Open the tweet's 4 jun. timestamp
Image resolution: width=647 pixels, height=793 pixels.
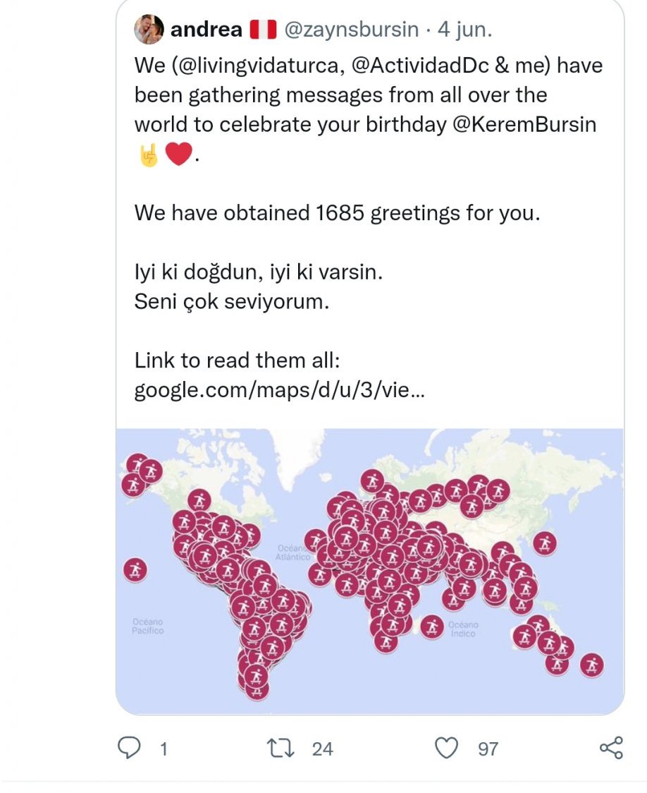click(x=464, y=30)
